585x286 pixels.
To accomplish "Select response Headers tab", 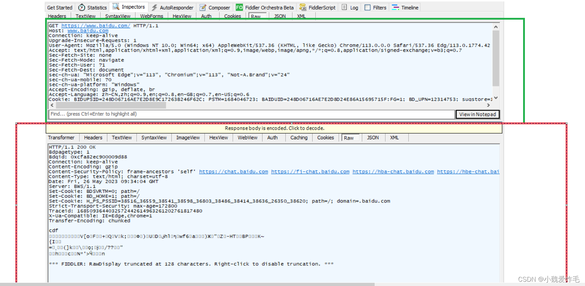I will (x=93, y=138).
